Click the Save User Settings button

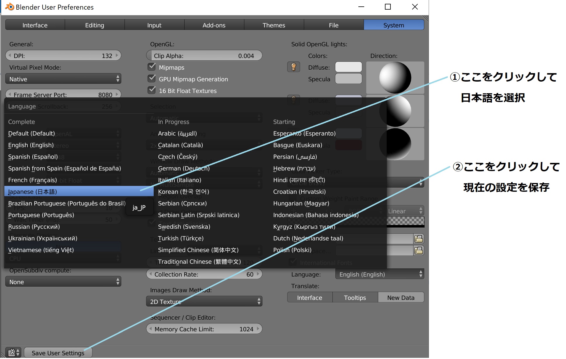pos(58,353)
